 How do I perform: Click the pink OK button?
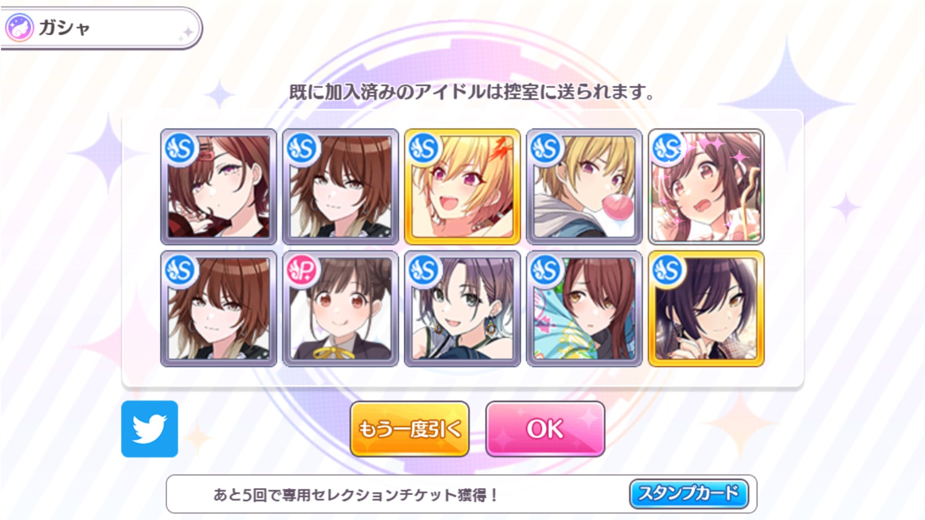point(545,429)
